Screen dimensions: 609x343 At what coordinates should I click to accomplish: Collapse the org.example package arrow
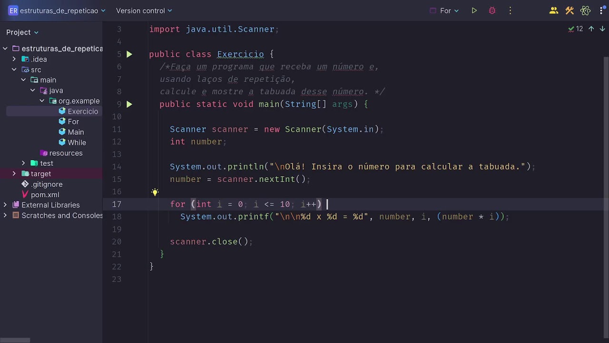(42, 101)
